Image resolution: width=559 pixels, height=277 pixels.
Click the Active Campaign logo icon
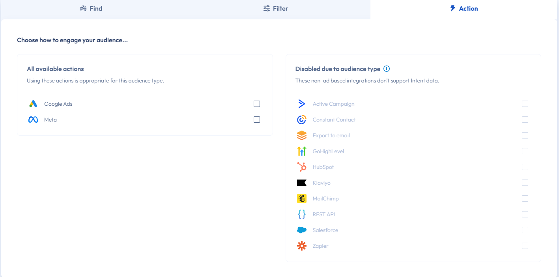click(302, 104)
